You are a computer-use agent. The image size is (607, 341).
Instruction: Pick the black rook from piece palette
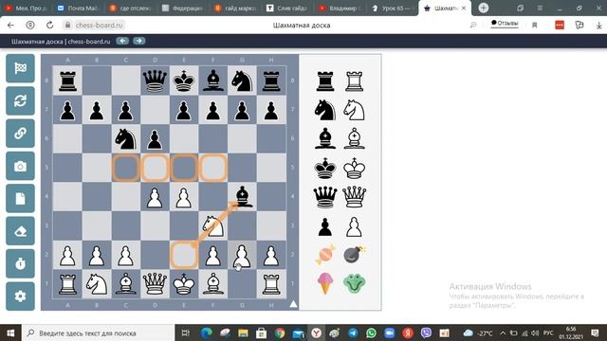325,81
